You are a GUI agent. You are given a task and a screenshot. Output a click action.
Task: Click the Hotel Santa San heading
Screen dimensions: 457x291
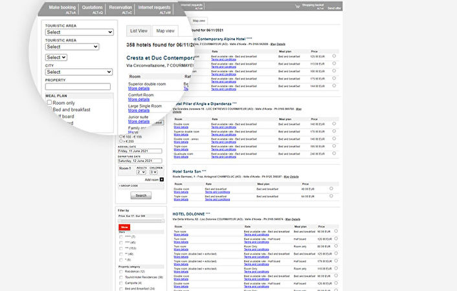point(189,171)
